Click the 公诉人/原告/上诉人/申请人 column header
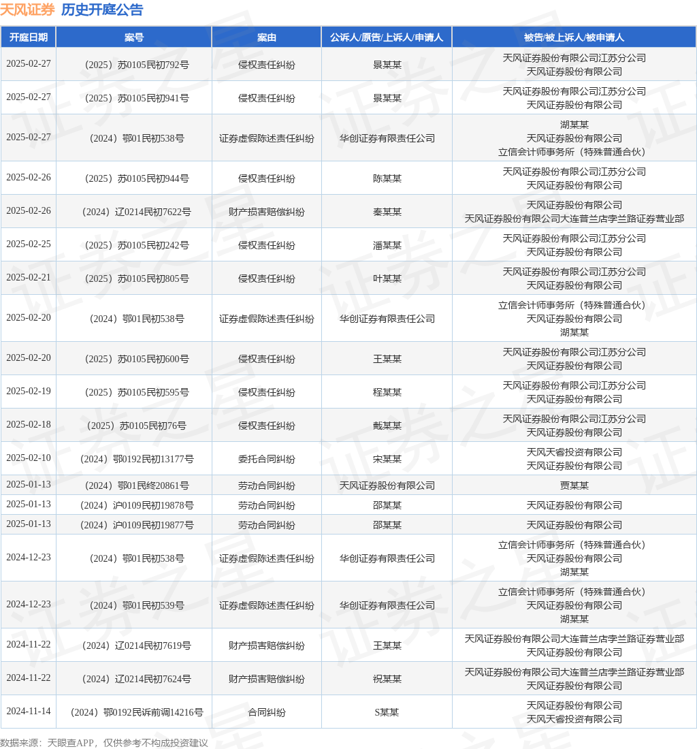This screenshot has width=697, height=749. pos(387,37)
